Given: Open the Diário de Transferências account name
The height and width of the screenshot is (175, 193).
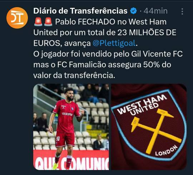Looking at the screenshot, I should 80,11.
